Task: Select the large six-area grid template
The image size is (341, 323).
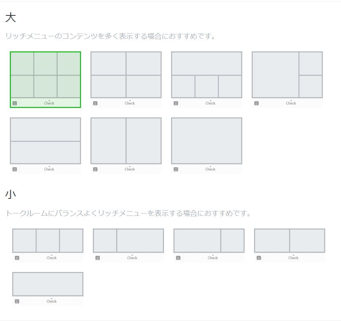Action: pyautogui.click(x=45, y=75)
